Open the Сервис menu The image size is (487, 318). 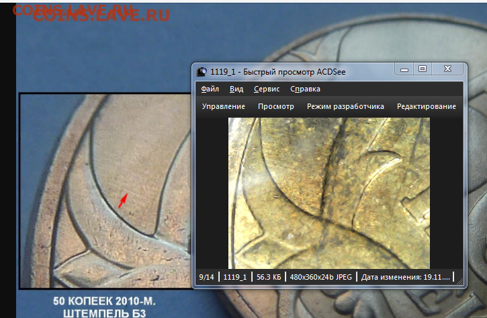pos(267,89)
